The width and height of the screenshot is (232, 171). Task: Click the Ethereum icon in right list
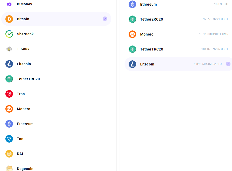point(132,4)
